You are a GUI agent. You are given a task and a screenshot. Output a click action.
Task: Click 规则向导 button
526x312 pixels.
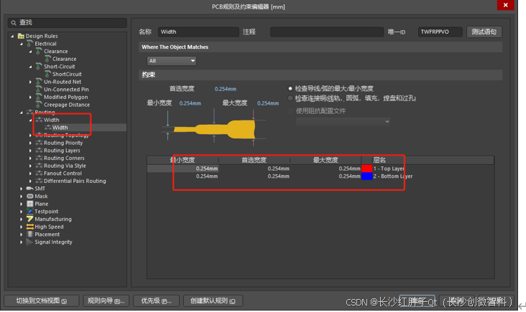point(106,301)
